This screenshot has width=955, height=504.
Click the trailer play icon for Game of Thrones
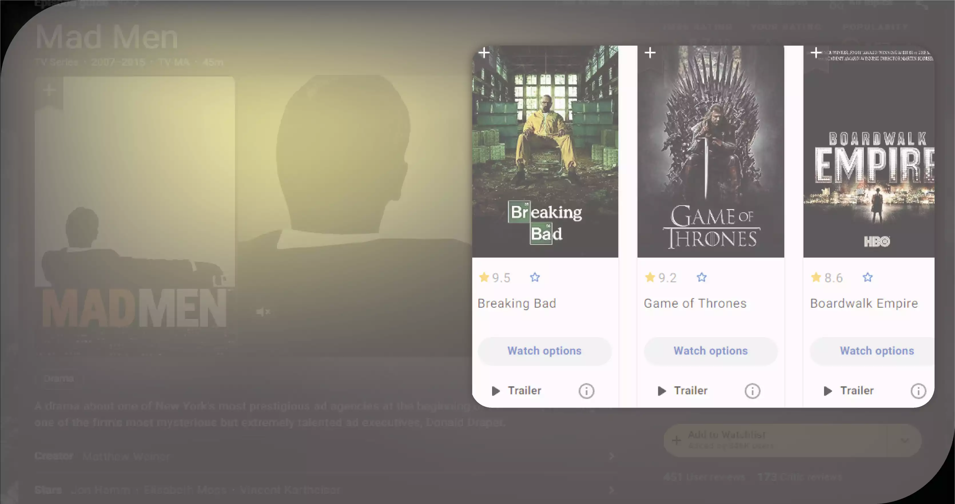(x=662, y=390)
